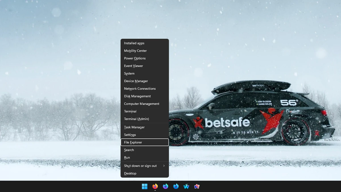
Task: Open Device Manager
Action: (x=145, y=81)
